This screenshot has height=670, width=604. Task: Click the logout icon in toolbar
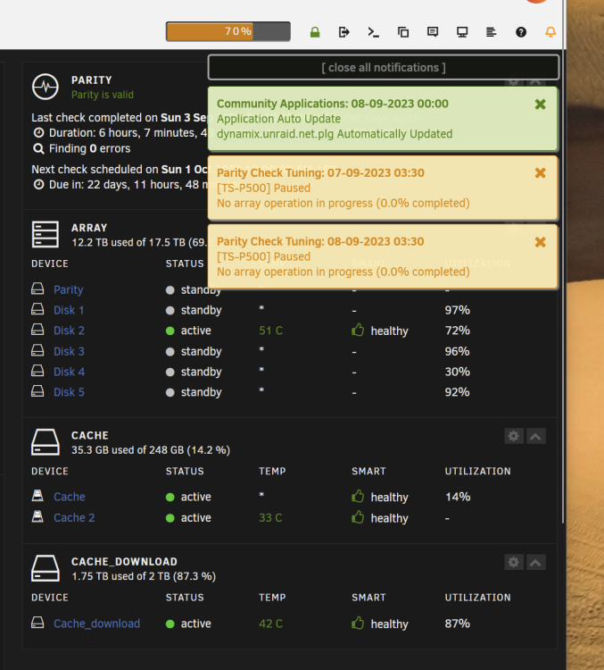coord(344,32)
